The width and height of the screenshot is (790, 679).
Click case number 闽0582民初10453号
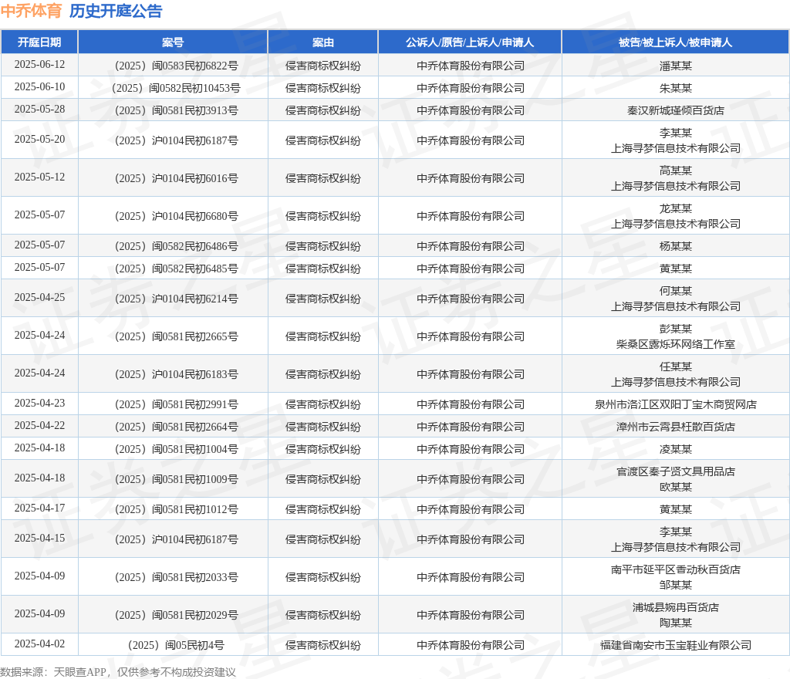pyautogui.click(x=177, y=88)
